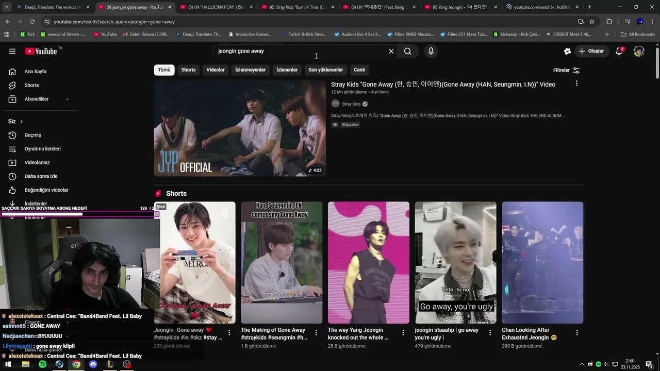Open YouTube notifications bell

coord(619,51)
